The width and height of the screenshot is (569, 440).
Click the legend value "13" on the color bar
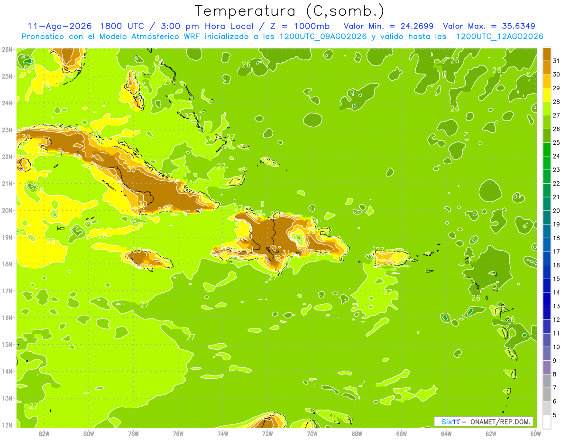tap(556, 306)
